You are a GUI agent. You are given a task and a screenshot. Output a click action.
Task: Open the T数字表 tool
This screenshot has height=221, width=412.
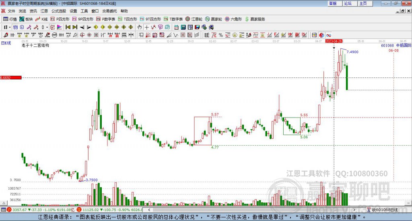coord(173,19)
